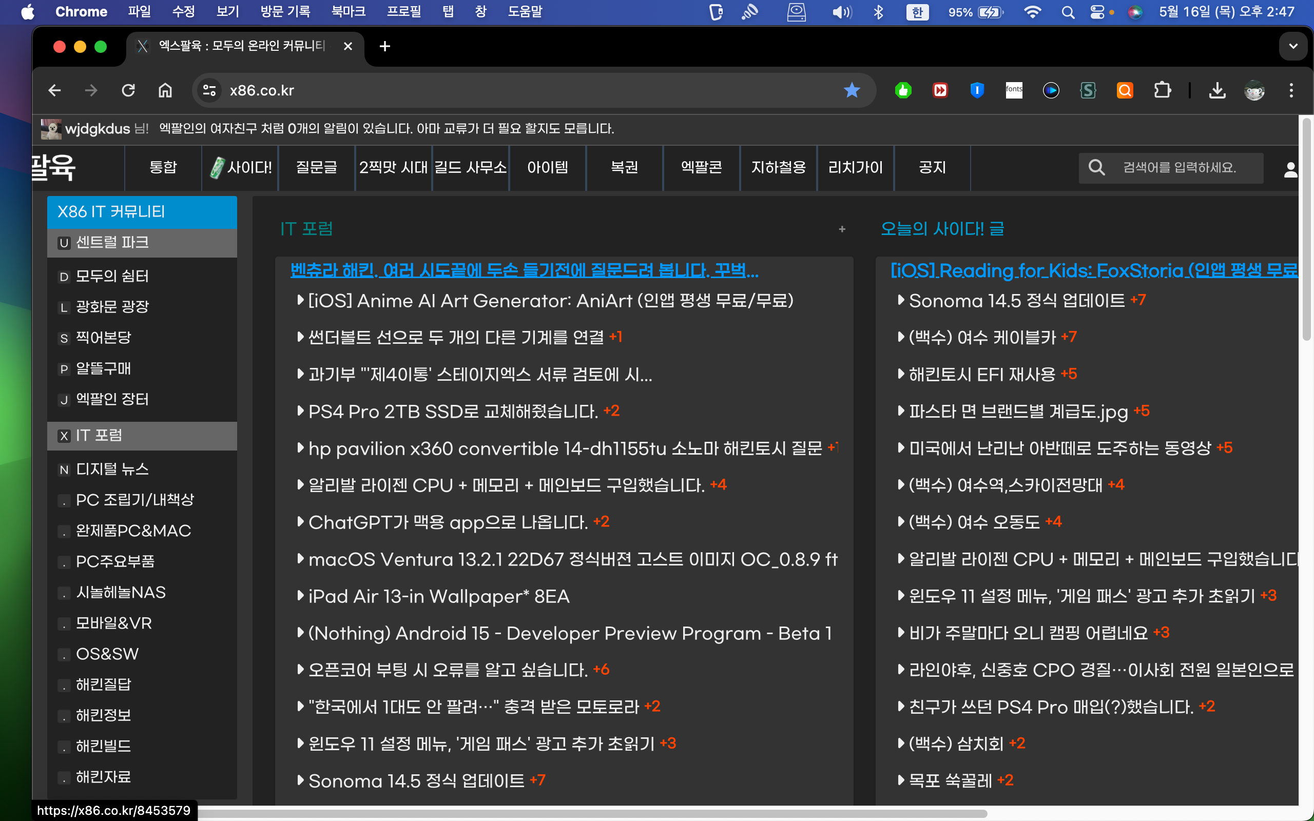Open the red fast-forward extension
Image resolution: width=1314 pixels, height=821 pixels.
click(x=940, y=90)
